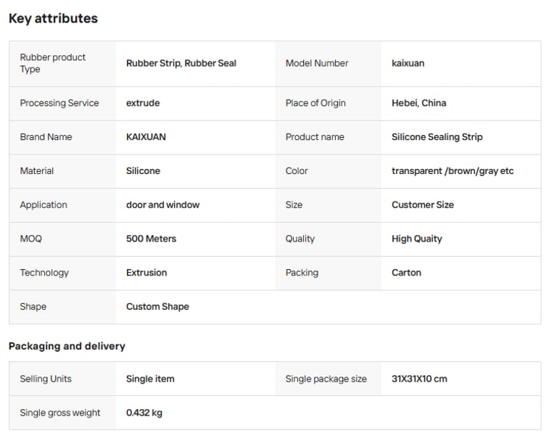
Task: Click Silicone Sealing Strip product name
Action: pyautogui.click(x=437, y=137)
